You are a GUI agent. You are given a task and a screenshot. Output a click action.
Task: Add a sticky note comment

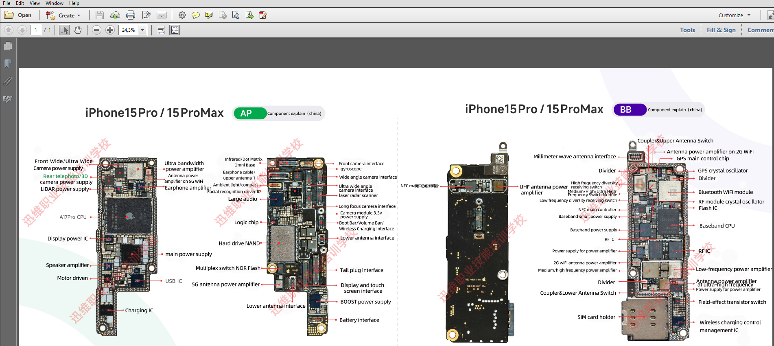click(196, 15)
